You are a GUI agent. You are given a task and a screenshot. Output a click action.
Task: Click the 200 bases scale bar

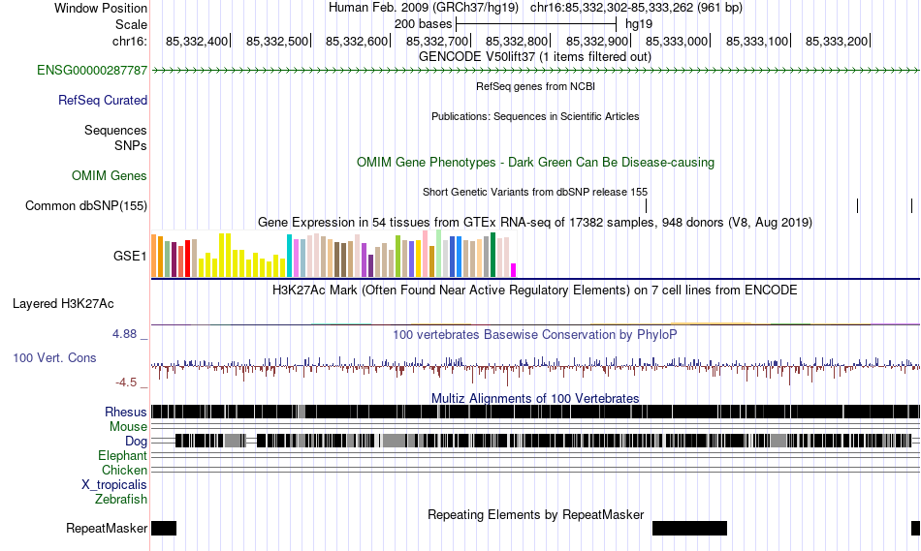tap(536, 24)
